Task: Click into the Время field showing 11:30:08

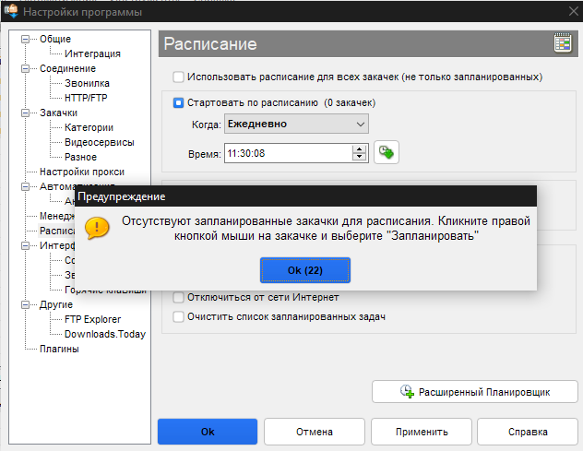Action: tap(286, 152)
